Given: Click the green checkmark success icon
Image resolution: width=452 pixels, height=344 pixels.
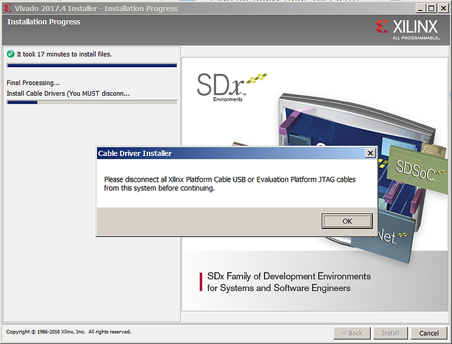Looking at the screenshot, I should click(10, 54).
